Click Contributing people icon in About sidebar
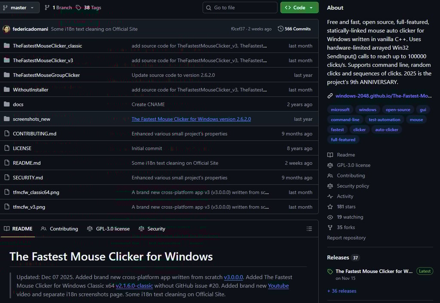The height and width of the screenshot is (303, 440). point(330,176)
